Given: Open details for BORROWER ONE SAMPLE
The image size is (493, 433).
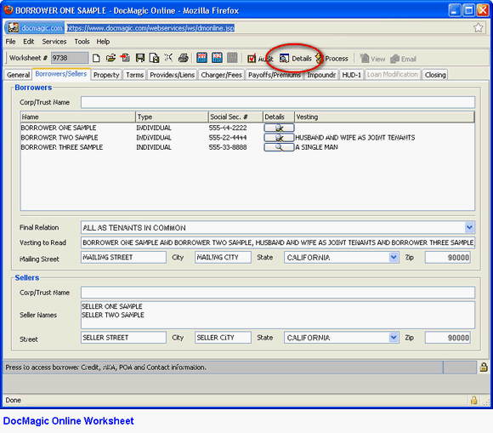Looking at the screenshot, I should [x=279, y=128].
